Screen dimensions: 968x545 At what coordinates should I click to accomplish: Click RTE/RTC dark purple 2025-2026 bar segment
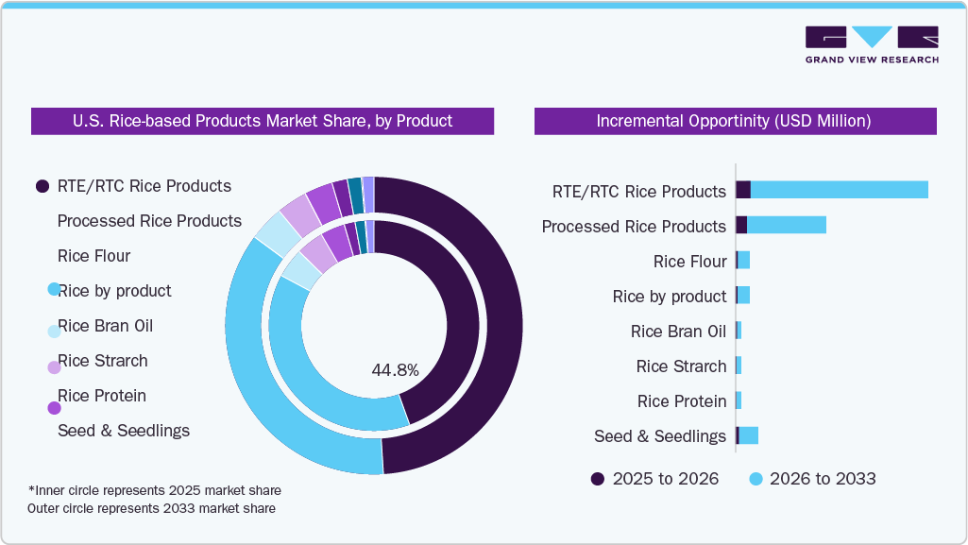coord(743,190)
